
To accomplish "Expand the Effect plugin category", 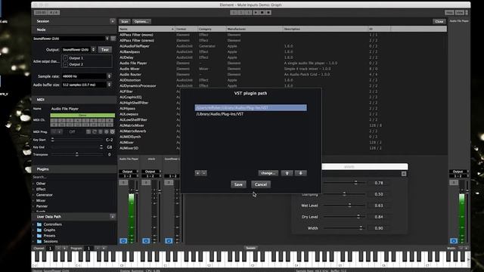I will click(x=41, y=189).
